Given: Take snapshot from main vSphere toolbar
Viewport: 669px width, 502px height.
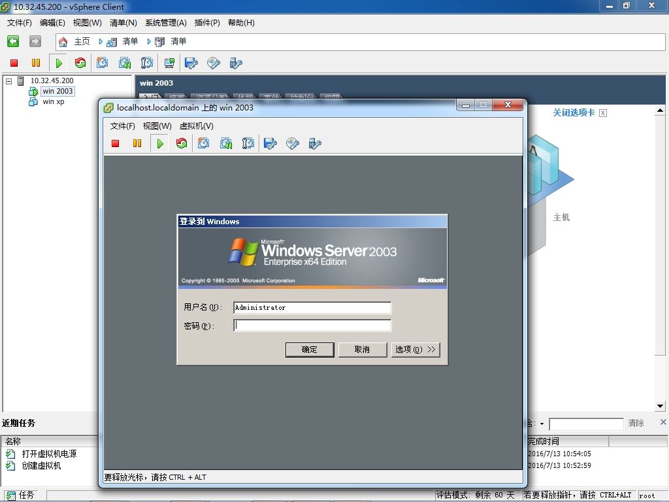Looking at the screenshot, I should 102,63.
